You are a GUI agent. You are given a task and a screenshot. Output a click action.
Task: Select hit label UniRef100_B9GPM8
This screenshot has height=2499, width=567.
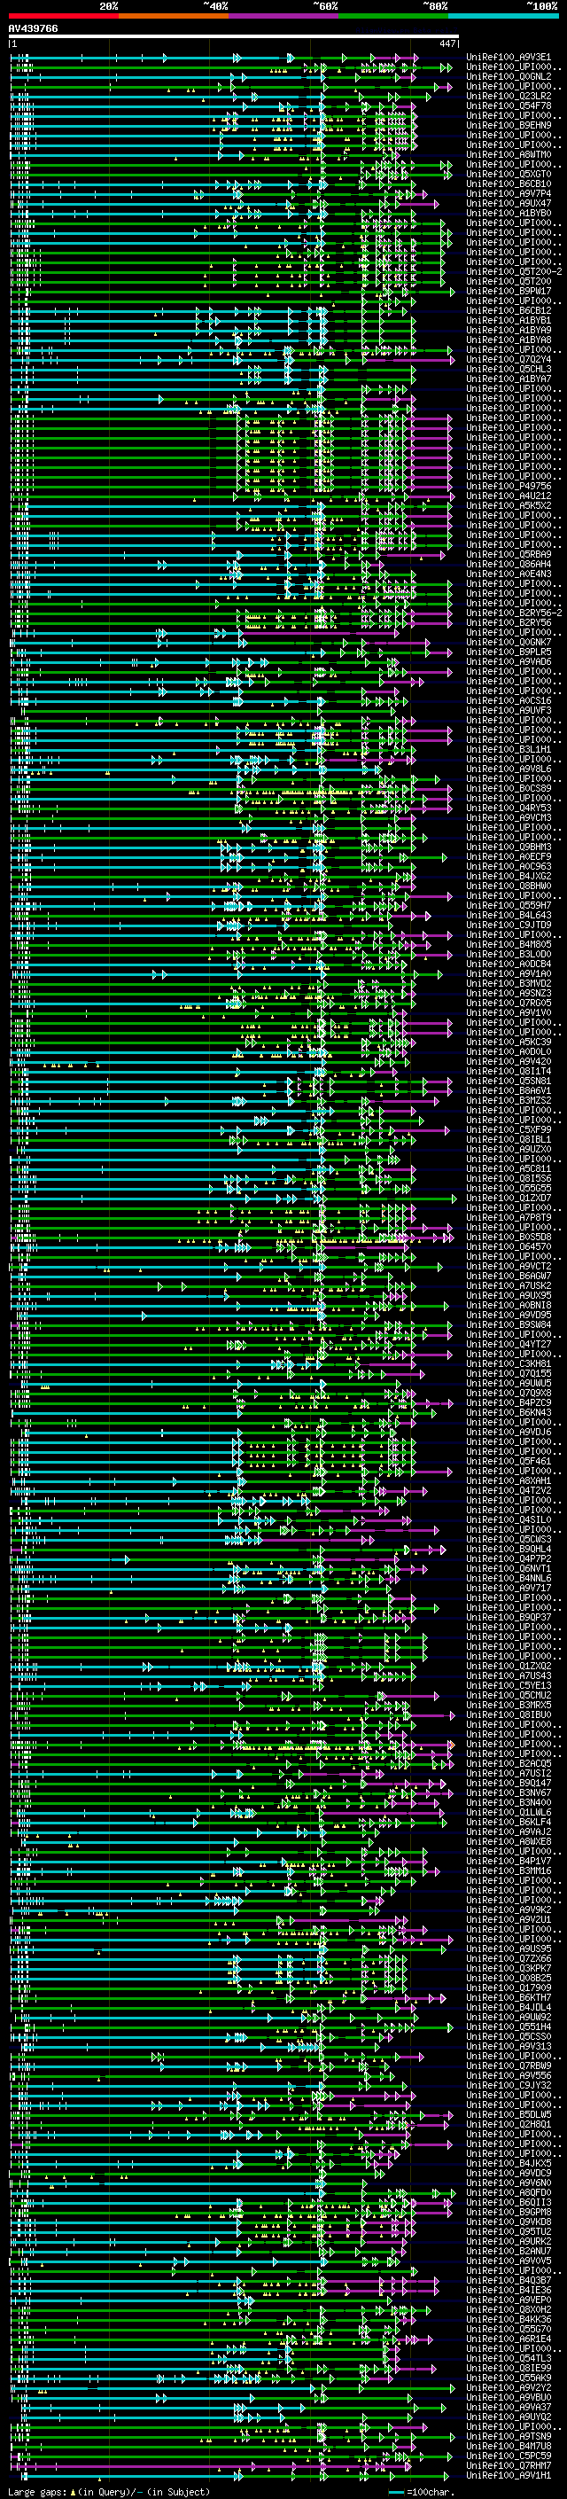click(509, 2211)
